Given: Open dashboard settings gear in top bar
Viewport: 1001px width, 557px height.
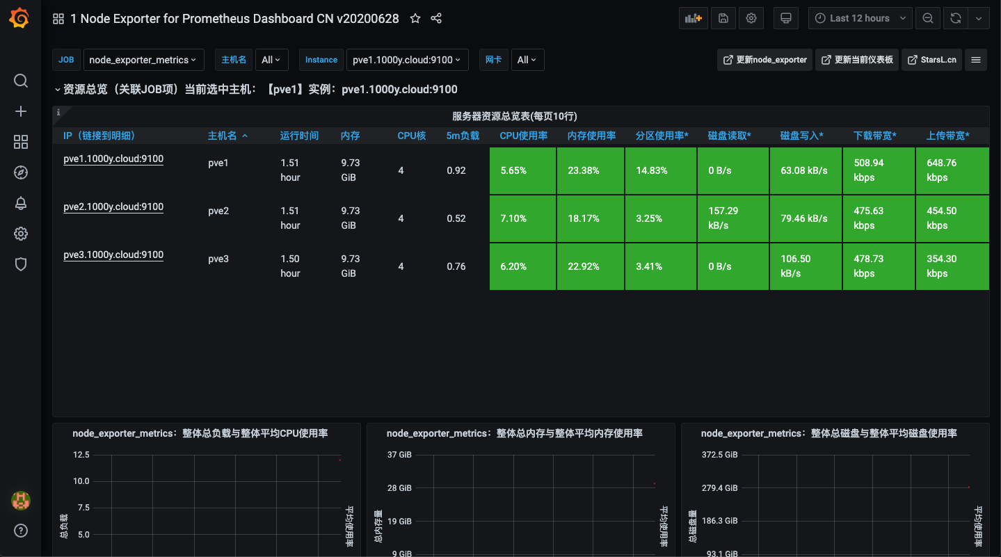Looking at the screenshot, I should point(751,19).
